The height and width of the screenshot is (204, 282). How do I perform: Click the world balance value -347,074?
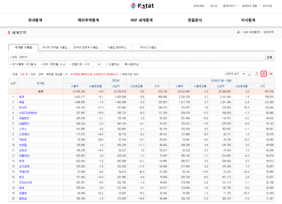[269, 92]
